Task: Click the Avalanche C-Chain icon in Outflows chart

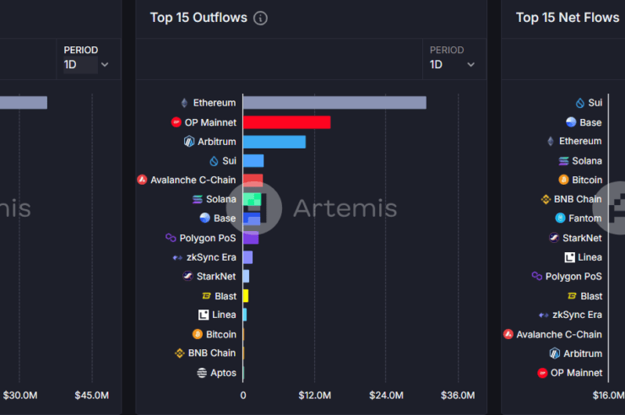Action: 142,180
